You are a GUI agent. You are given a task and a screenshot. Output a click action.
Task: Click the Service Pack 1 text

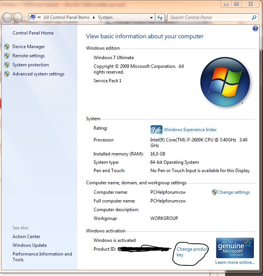pyautogui.click(x=108, y=81)
